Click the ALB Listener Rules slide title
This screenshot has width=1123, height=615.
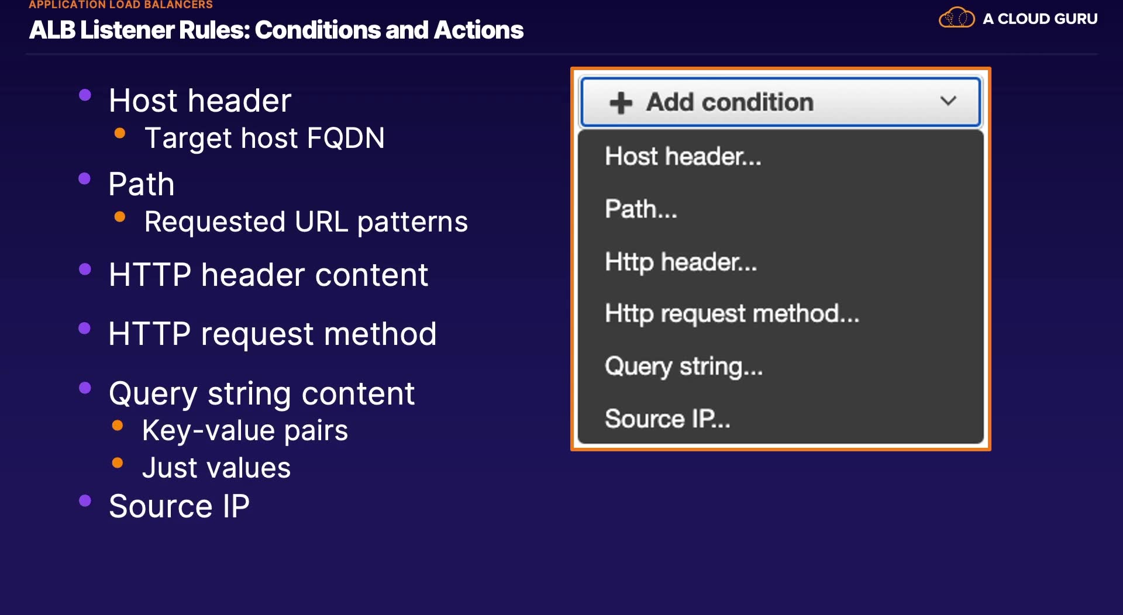276,30
